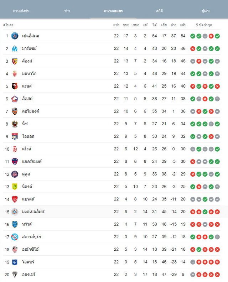Select the ผู้เล่น tab

(x=206, y=11)
